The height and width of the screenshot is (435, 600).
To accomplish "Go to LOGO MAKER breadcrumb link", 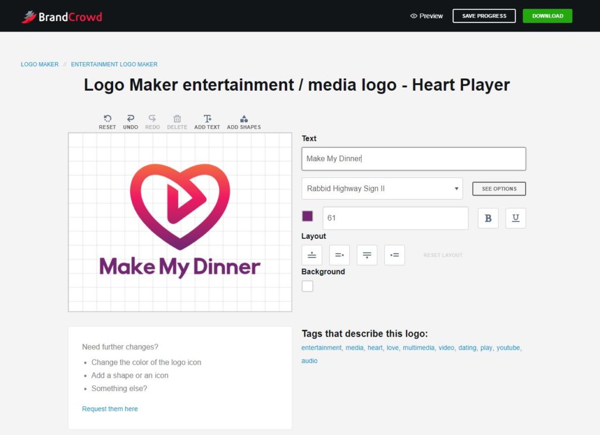I will pyautogui.click(x=39, y=64).
